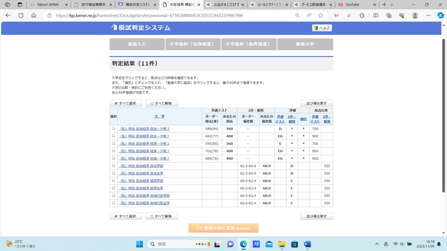Viewport: 447px width, 251px height.
Task: Check the 経済－テ前７ row checkbox
Action: tap(114, 151)
